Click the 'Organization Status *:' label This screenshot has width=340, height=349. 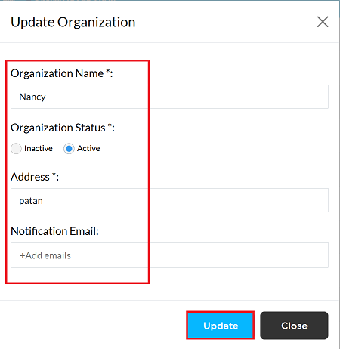point(63,128)
